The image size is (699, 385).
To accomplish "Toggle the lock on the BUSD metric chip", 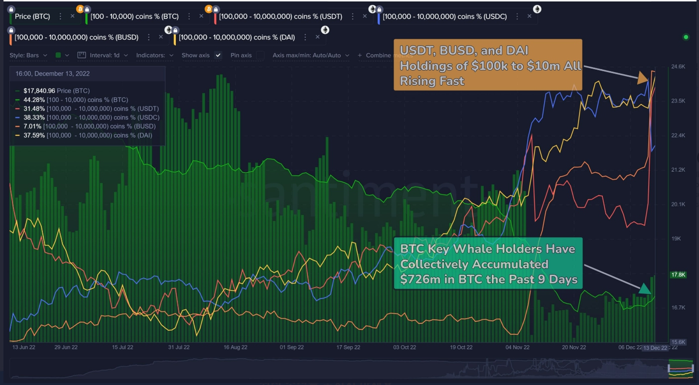I will pyautogui.click(x=11, y=30).
